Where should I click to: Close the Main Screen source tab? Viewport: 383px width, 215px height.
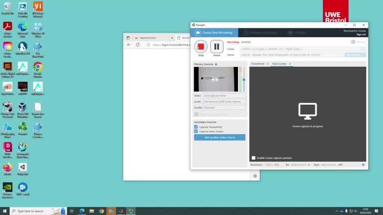click(x=290, y=64)
